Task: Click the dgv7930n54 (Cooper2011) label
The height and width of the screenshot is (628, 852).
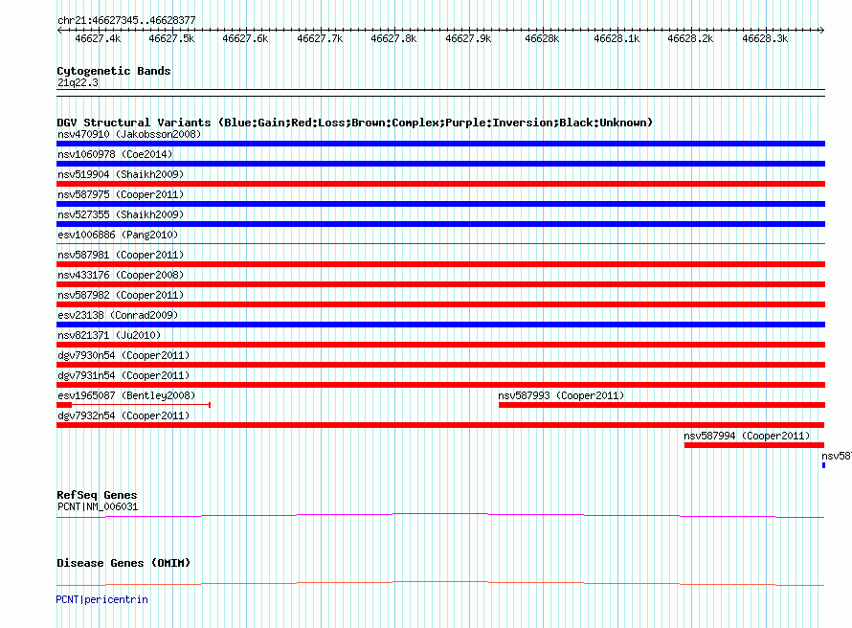Action: tap(123, 355)
